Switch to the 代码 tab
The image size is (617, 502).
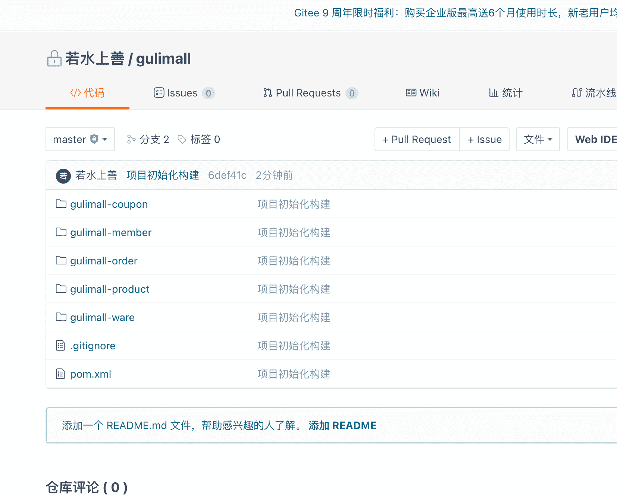coord(87,93)
